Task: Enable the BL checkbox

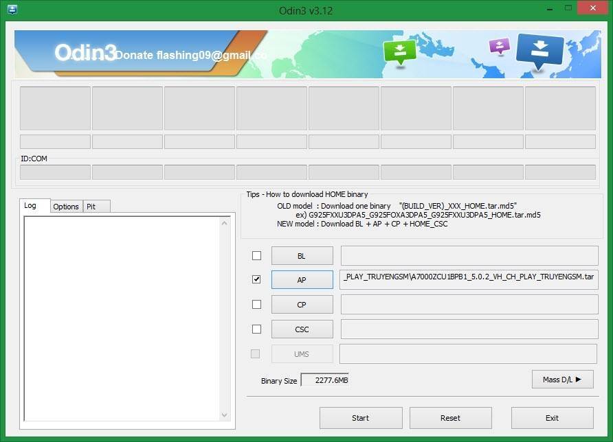Action: pyautogui.click(x=256, y=256)
